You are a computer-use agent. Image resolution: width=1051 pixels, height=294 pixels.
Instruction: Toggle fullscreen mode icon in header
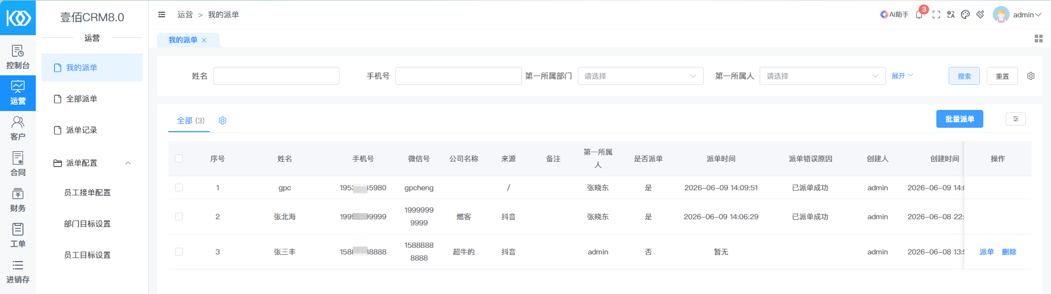point(936,15)
